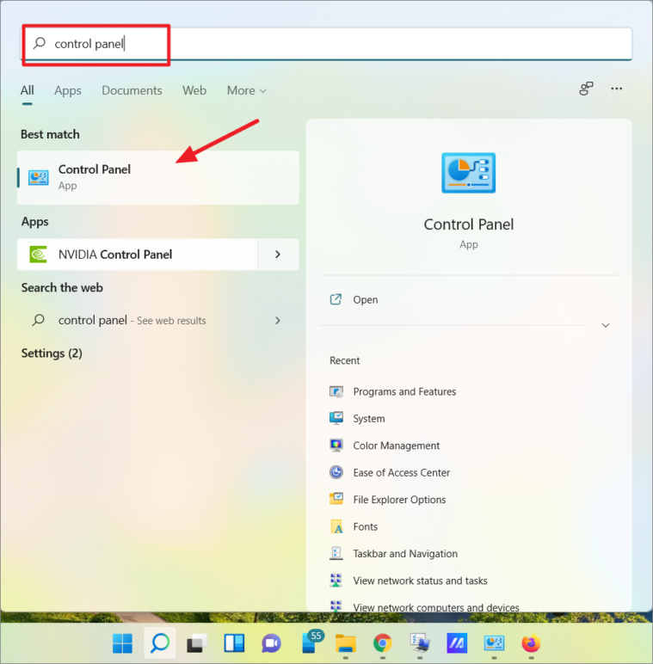Click the computer screens app icon on taskbar
This screenshot has height=664, width=653.
point(420,643)
